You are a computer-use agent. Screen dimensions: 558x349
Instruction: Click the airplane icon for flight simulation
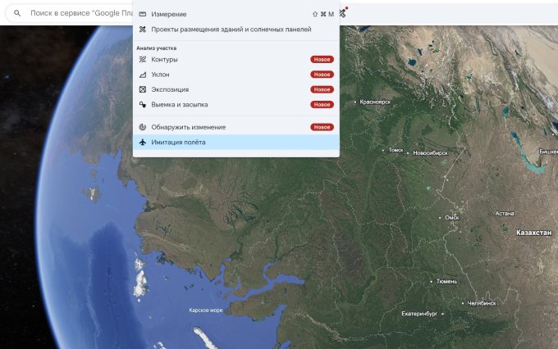142,143
